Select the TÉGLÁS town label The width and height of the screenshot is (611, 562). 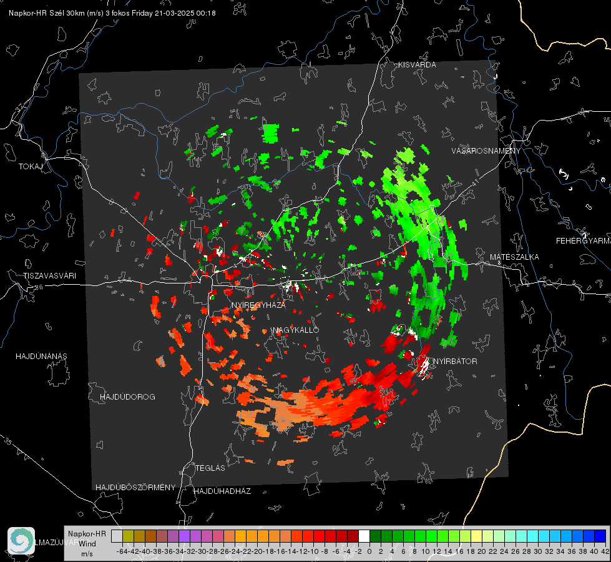[210, 468]
